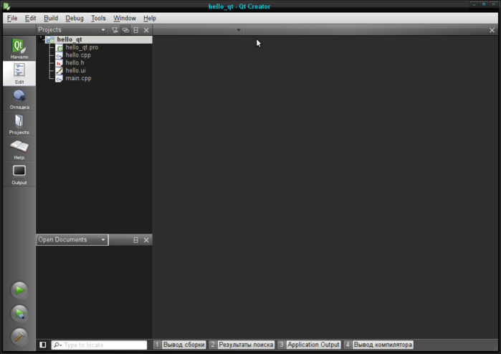Open the Debug menu

(75, 18)
